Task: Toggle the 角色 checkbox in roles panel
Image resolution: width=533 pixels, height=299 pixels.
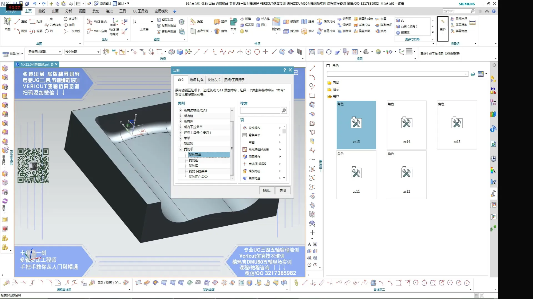Action: [328, 66]
